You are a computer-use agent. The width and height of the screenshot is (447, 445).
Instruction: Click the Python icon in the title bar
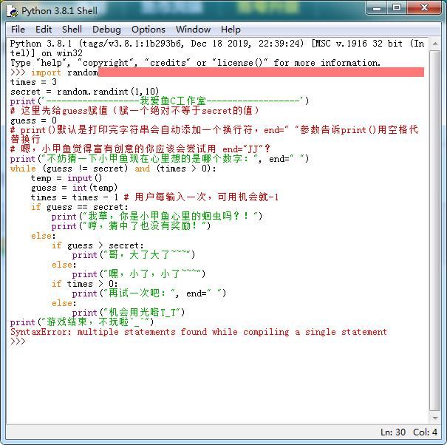tap(12, 10)
